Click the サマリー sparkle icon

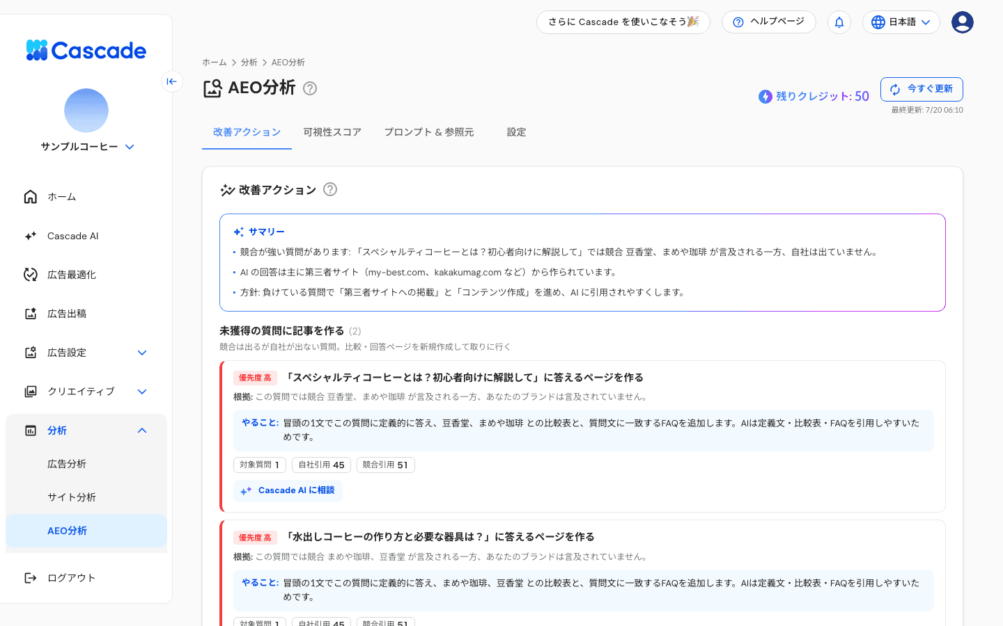(239, 232)
